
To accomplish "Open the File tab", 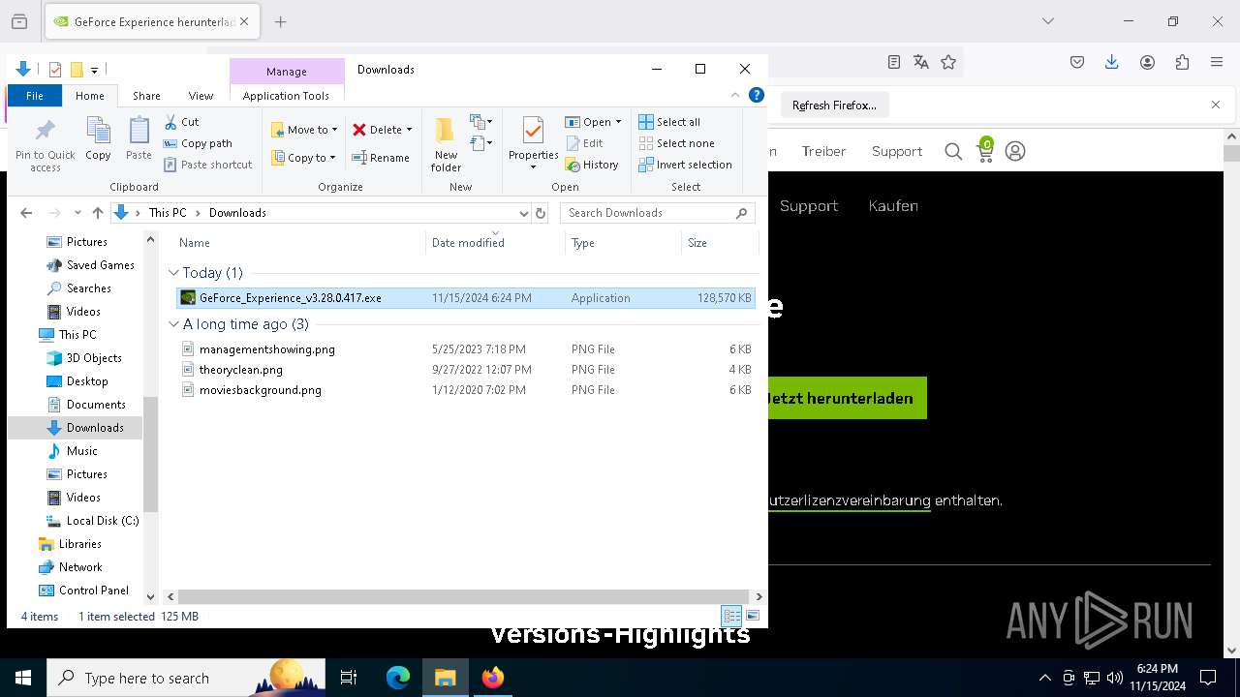I will coord(35,96).
